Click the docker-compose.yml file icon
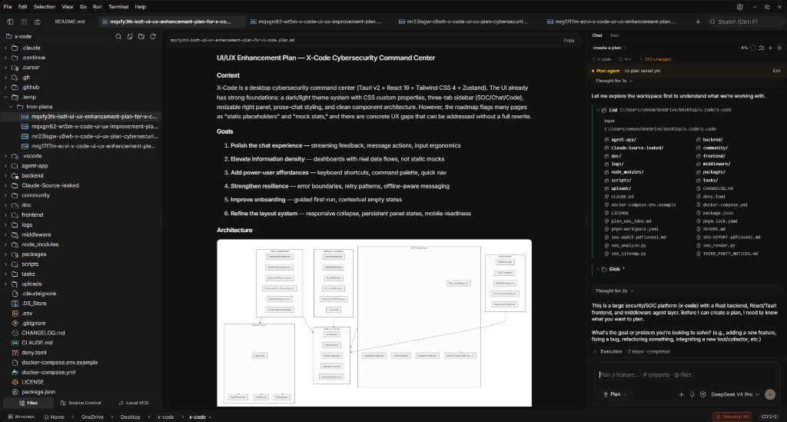The image size is (787, 422). 15,372
